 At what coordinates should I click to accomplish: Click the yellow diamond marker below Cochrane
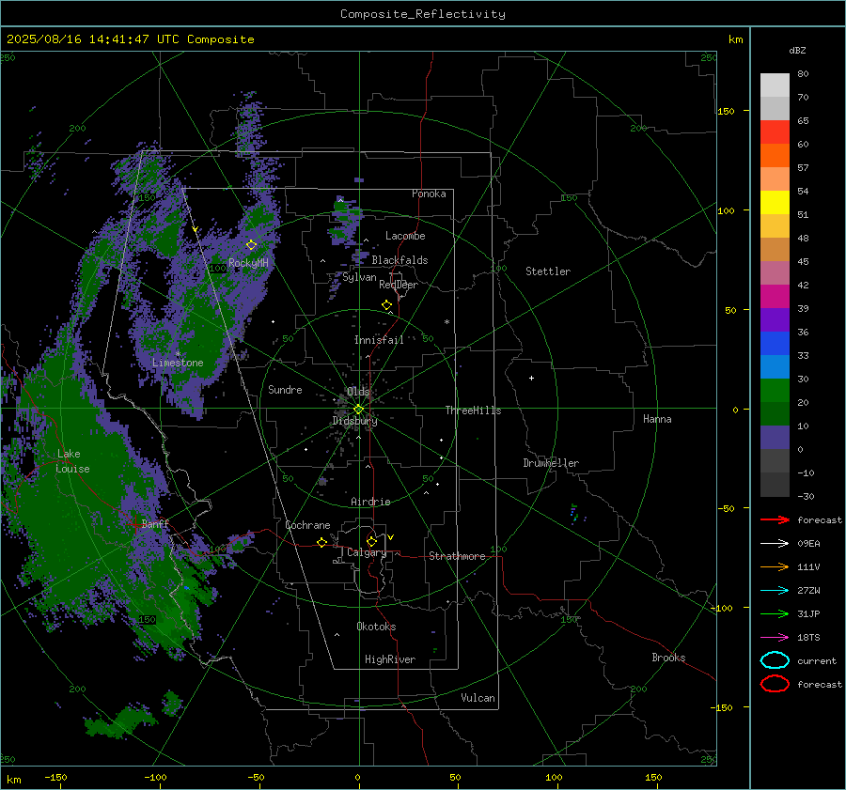[321, 543]
